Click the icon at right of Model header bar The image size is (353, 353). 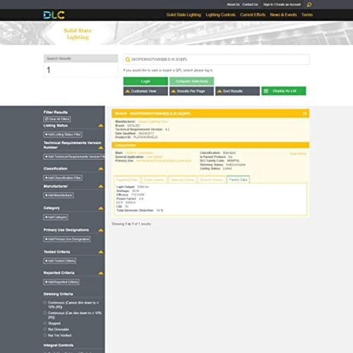tap(305, 113)
